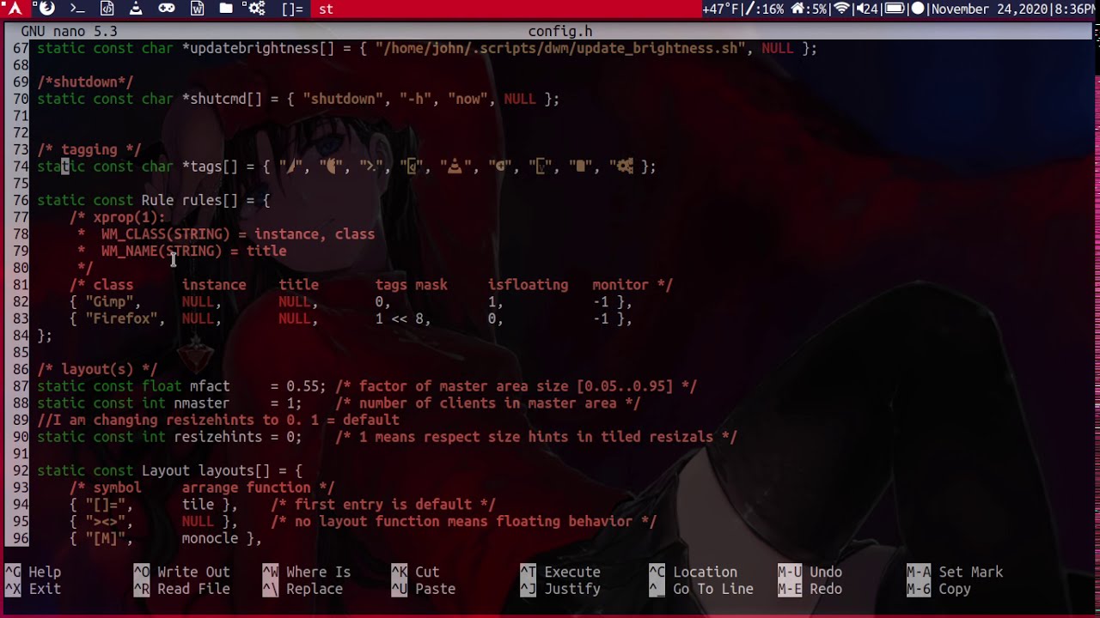
Task: Switch to the terminal prompt tag
Action: coord(77,9)
